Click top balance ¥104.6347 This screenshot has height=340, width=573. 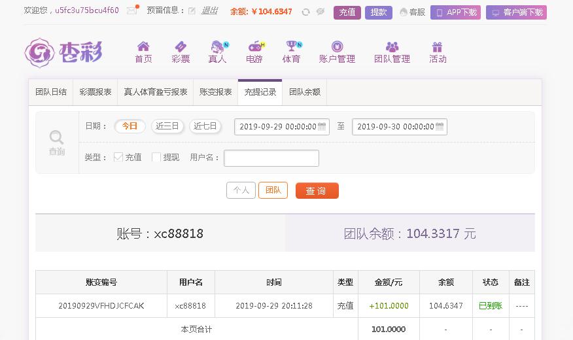tap(272, 12)
